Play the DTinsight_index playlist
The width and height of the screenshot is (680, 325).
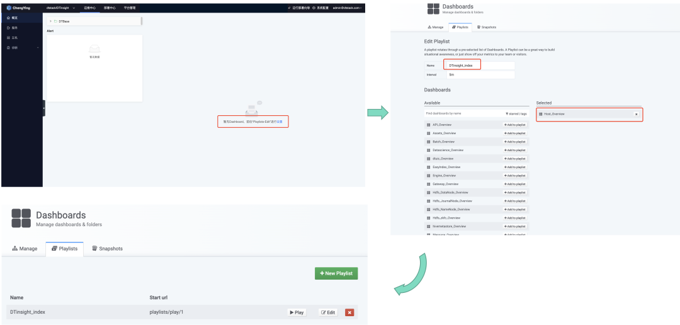coord(297,312)
